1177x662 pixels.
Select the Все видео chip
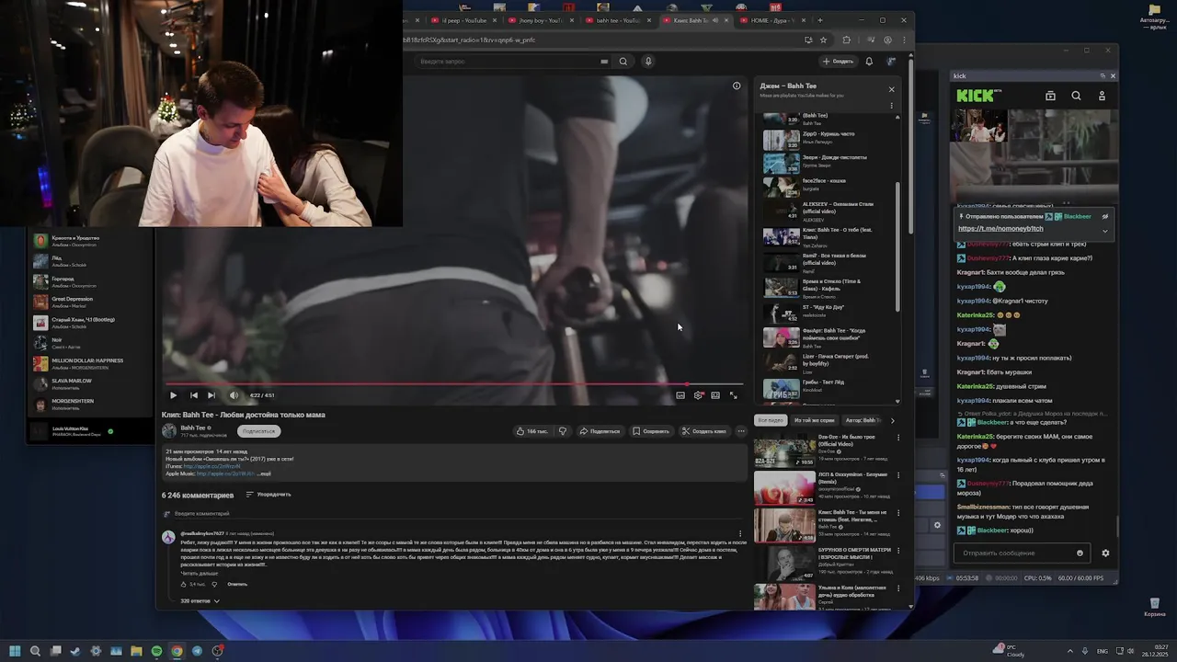(x=771, y=420)
